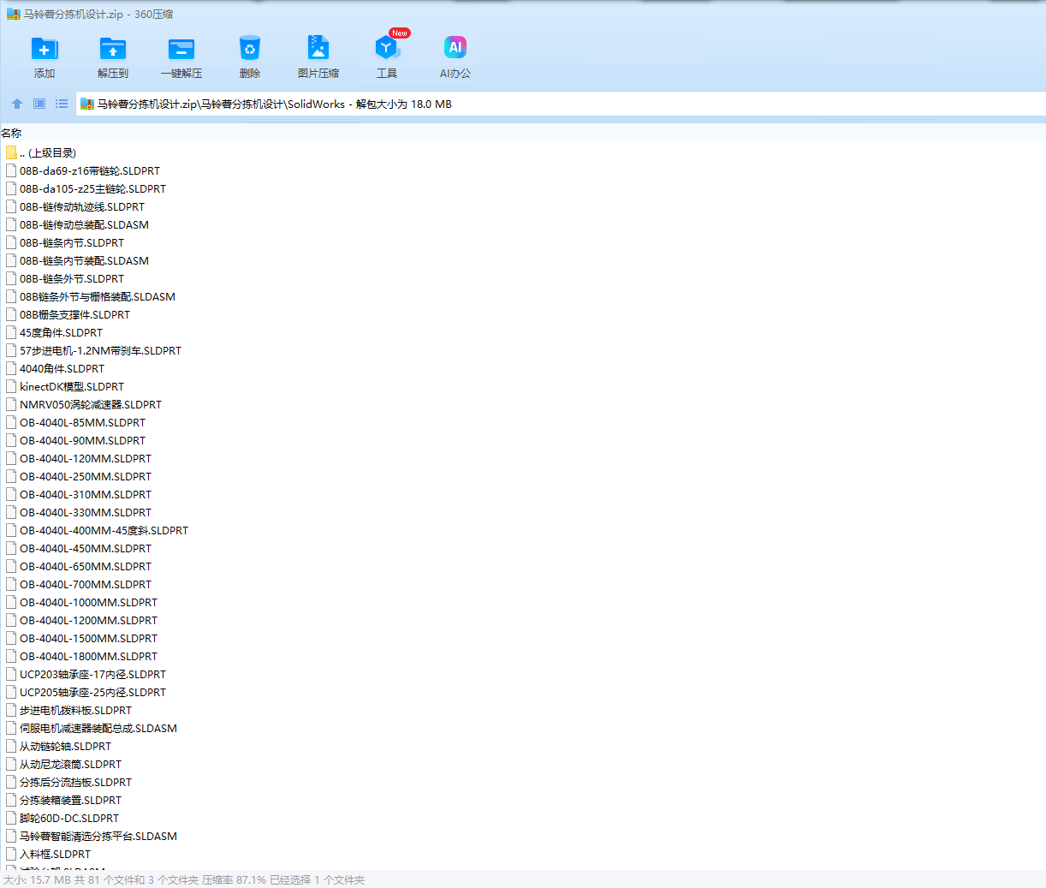Select file 从动链轮轴.SLDPRT

tap(66, 747)
